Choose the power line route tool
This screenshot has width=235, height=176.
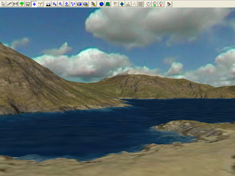pos(16,4)
